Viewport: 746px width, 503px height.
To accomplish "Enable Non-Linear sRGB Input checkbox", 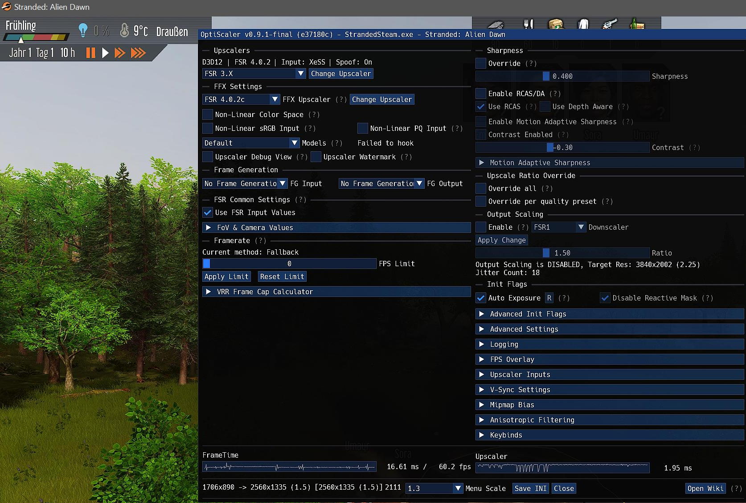I will point(208,128).
